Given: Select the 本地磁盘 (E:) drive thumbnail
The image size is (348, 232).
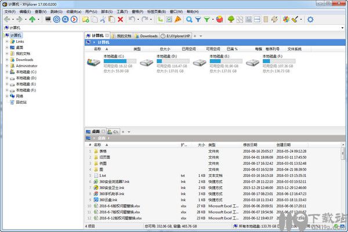Looking at the screenshot, I should (200, 63).
